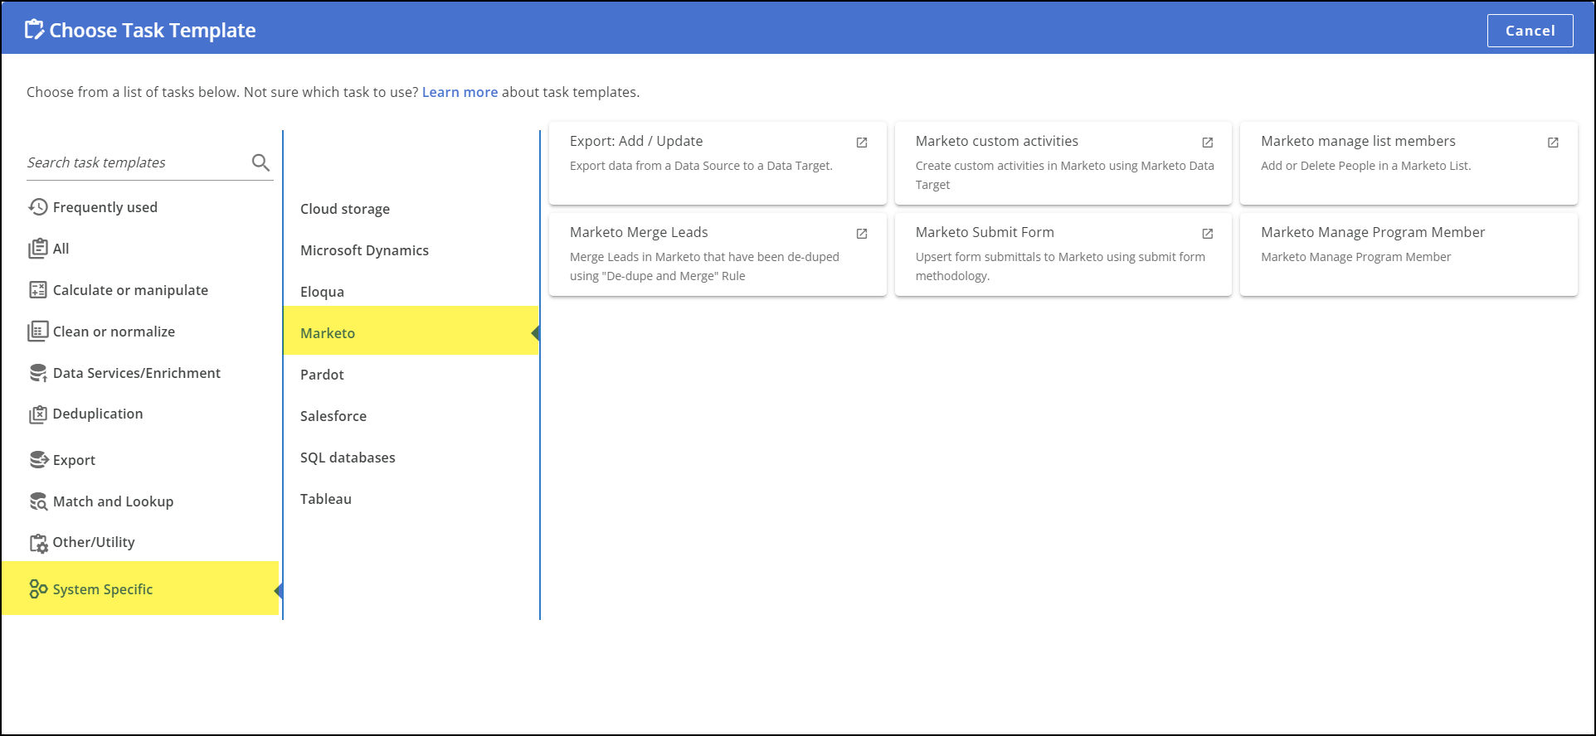The image size is (1596, 736).
Task: Click the Other/Utility gear clipboard icon
Action: 38,543
